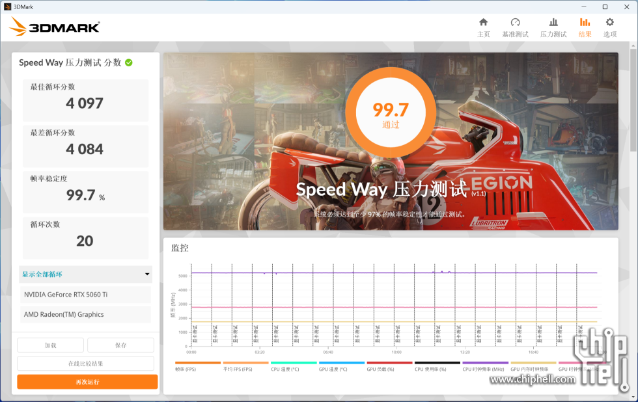Minimize the 3DMark window
The width and height of the screenshot is (638, 402).
click(584, 7)
